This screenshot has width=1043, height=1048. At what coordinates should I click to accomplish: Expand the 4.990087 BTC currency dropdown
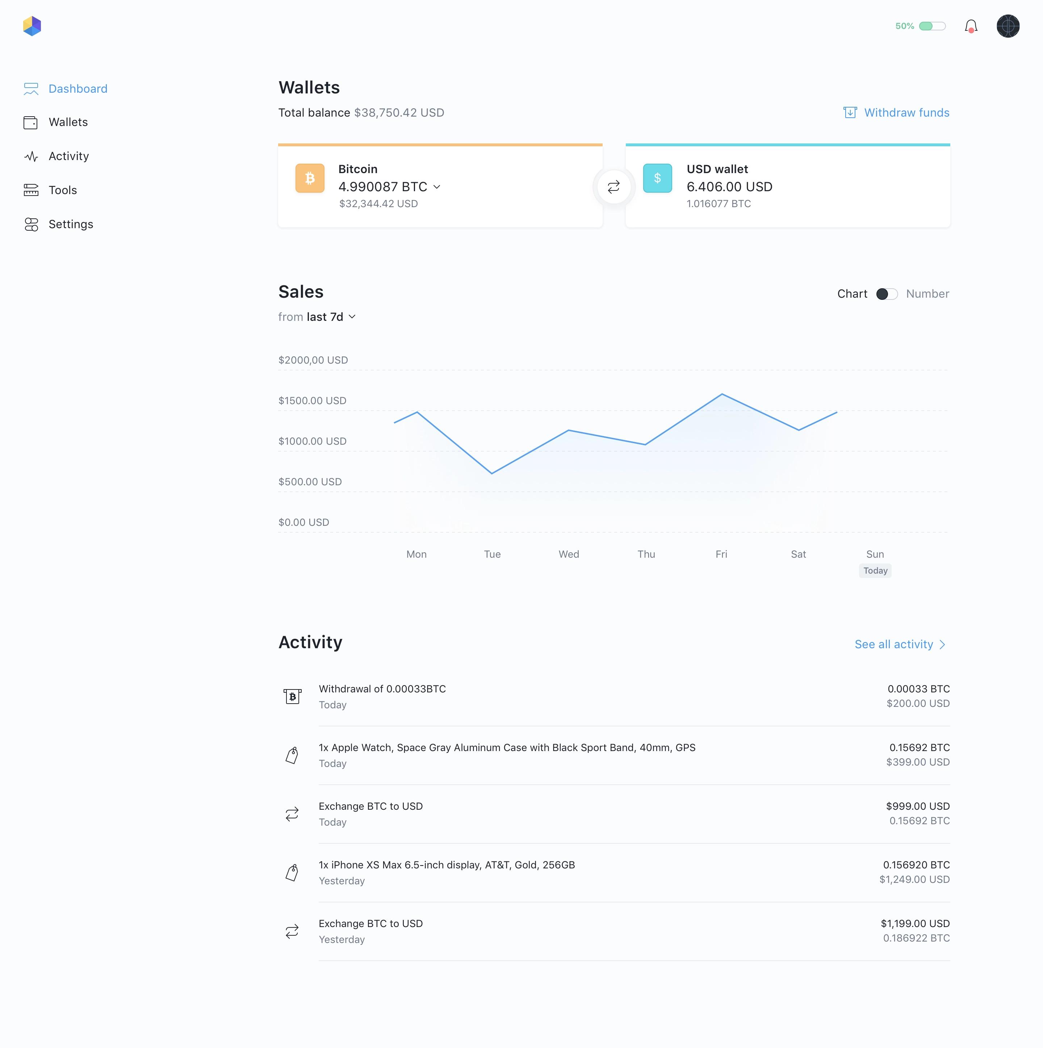437,186
